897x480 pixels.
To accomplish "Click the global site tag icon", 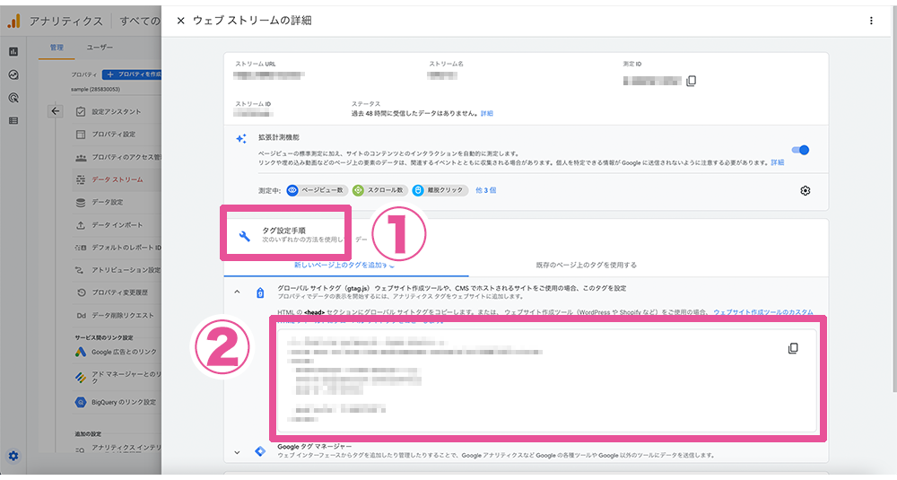I will pos(260,292).
